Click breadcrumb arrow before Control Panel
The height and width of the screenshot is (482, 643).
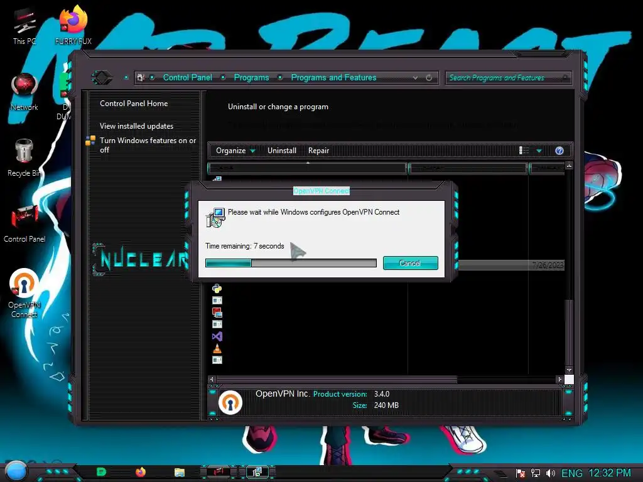click(x=152, y=77)
